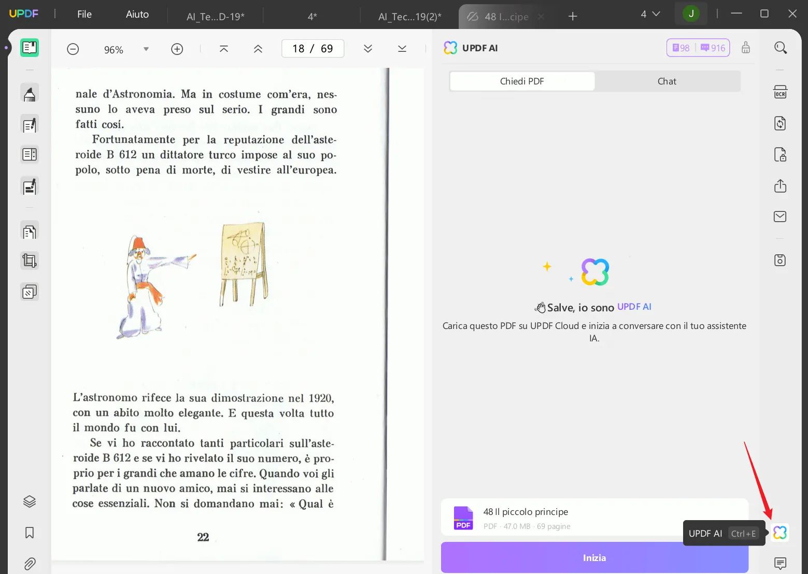This screenshot has height=574, width=808.
Task: Send the file by email icon
Action: [781, 217]
